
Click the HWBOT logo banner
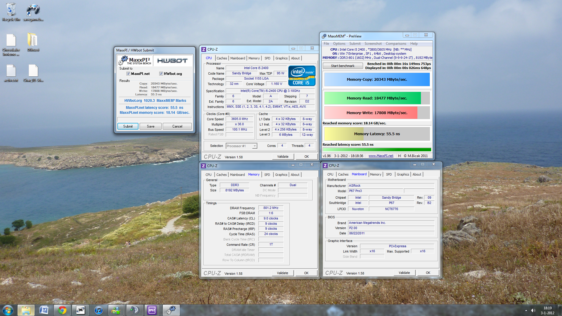pos(172,61)
